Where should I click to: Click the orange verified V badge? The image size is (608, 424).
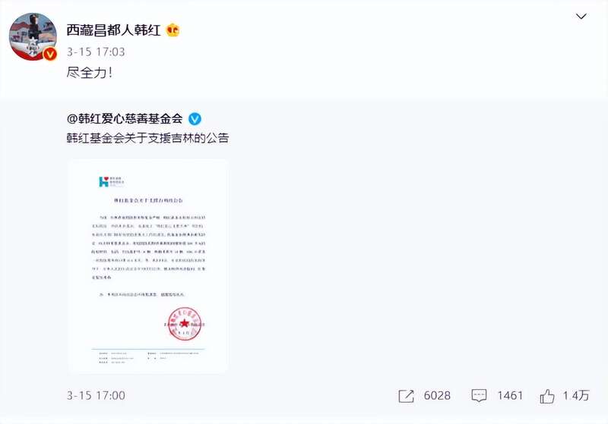click(50, 54)
